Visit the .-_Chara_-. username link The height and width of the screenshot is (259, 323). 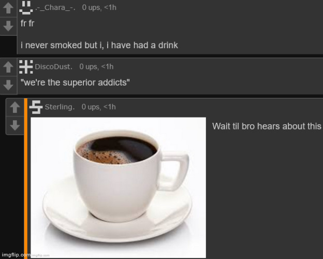(55, 8)
